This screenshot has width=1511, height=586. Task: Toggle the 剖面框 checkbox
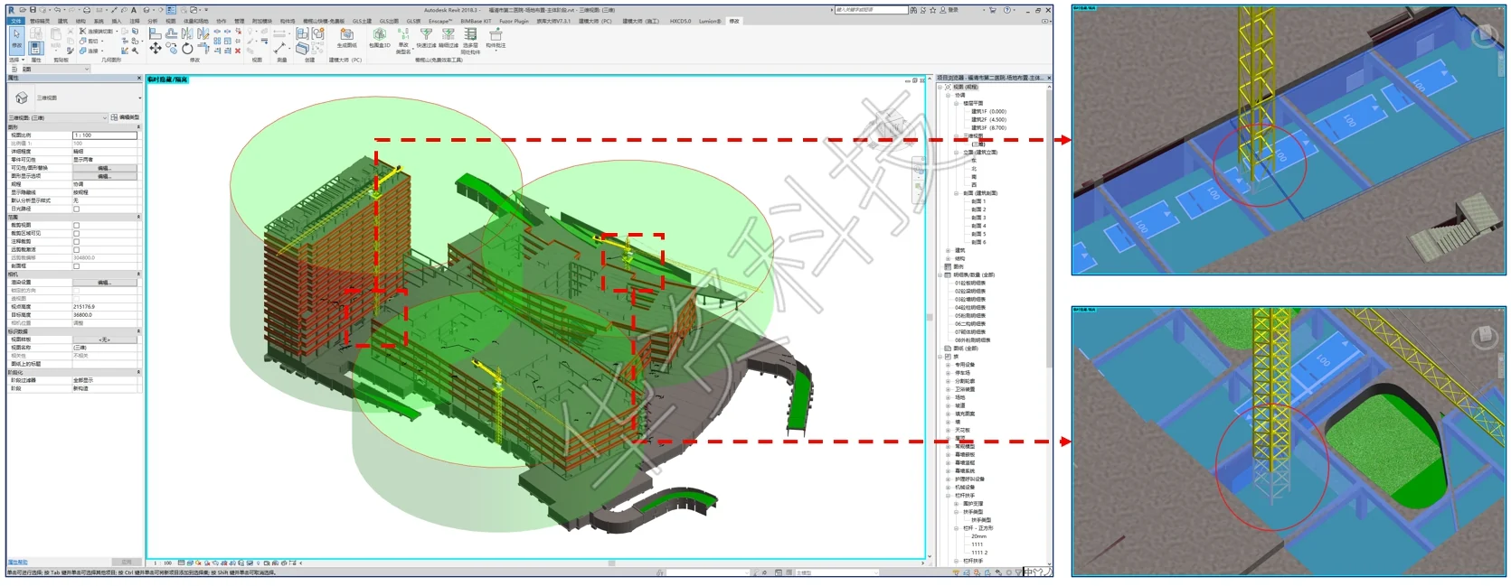pos(76,266)
